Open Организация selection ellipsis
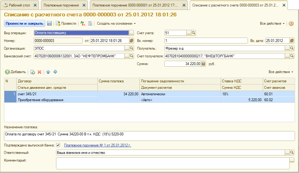The height and width of the screenshot is (173, 299). tap(127, 48)
